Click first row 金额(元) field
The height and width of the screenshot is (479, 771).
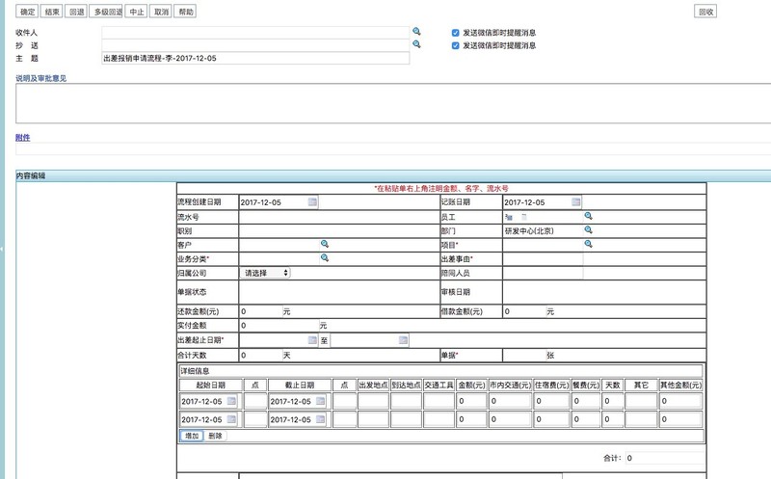coord(471,401)
